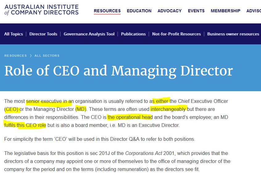Visit Business owner resources link

pos(233,34)
